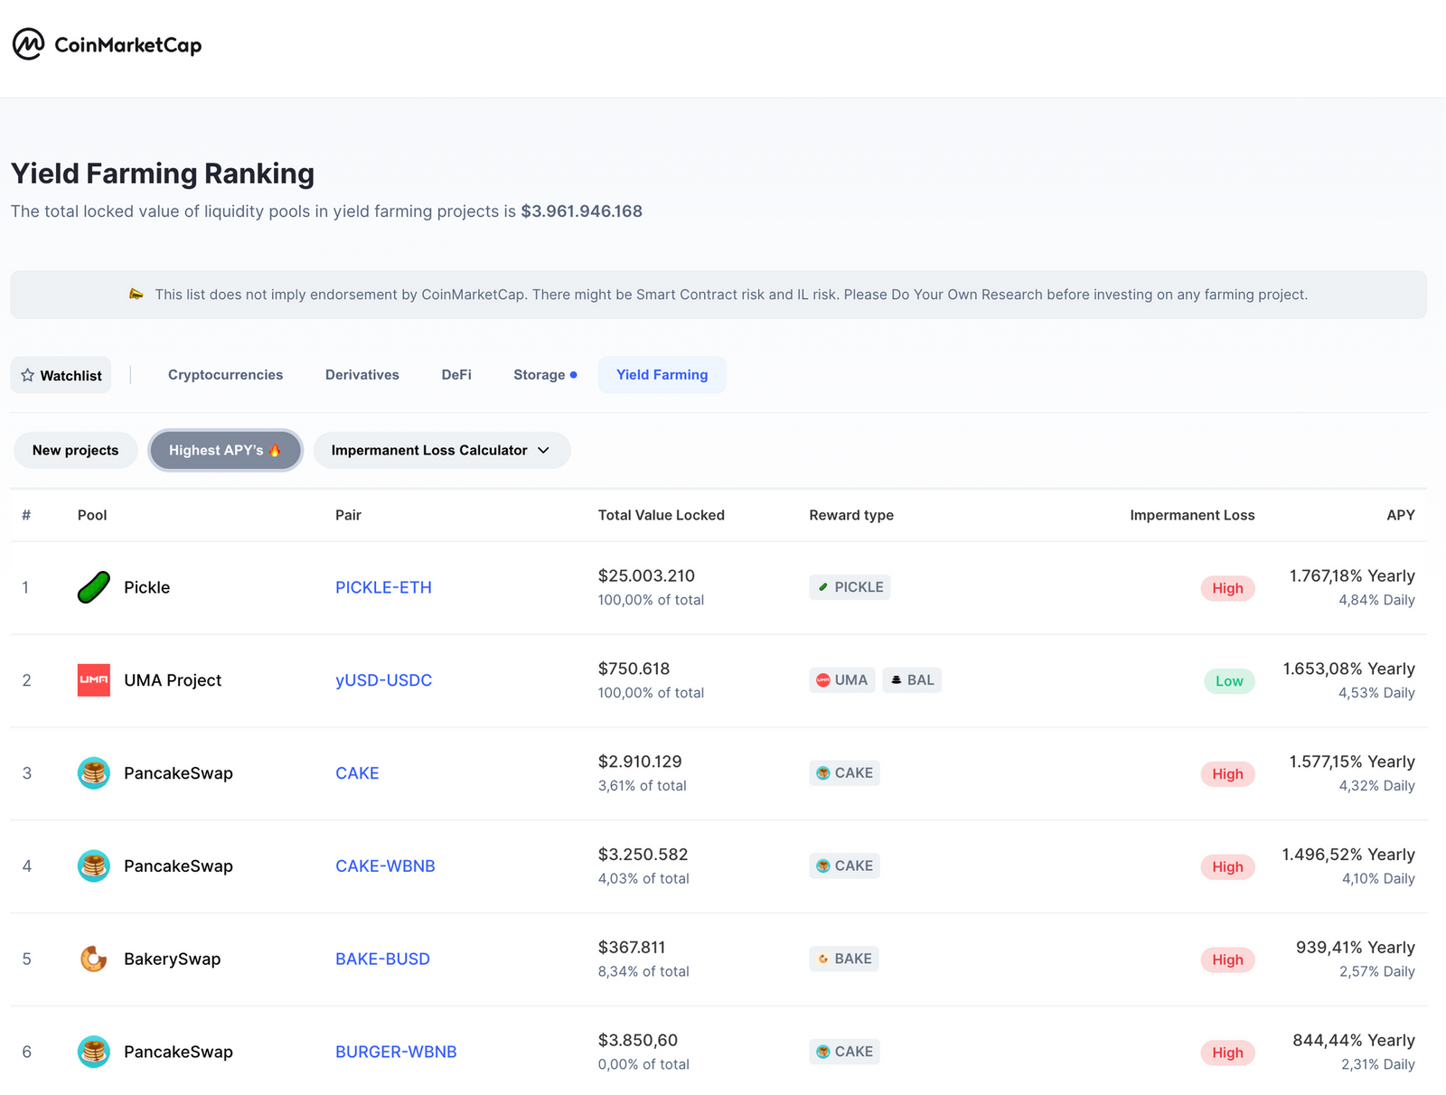
Task: Click the High badge in BakerySwap row
Action: pos(1227,959)
